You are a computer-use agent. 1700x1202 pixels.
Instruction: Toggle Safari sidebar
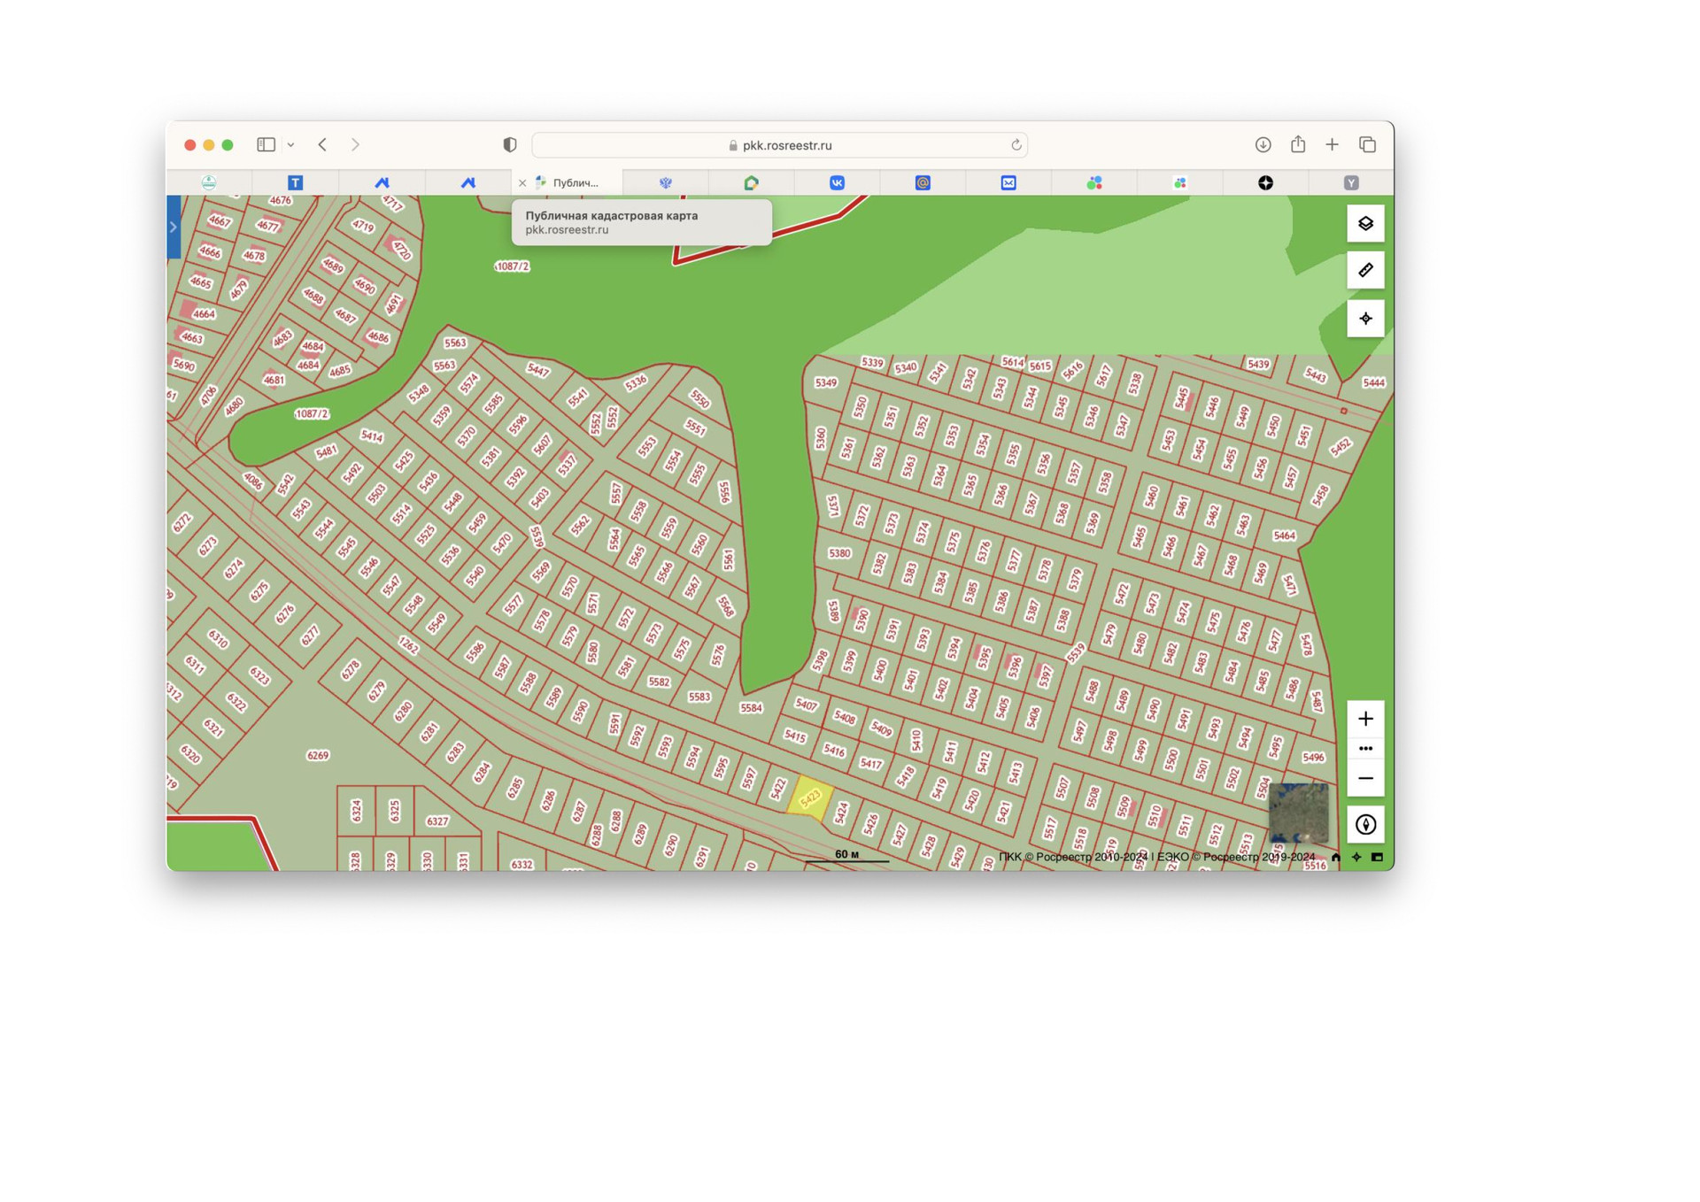[266, 145]
